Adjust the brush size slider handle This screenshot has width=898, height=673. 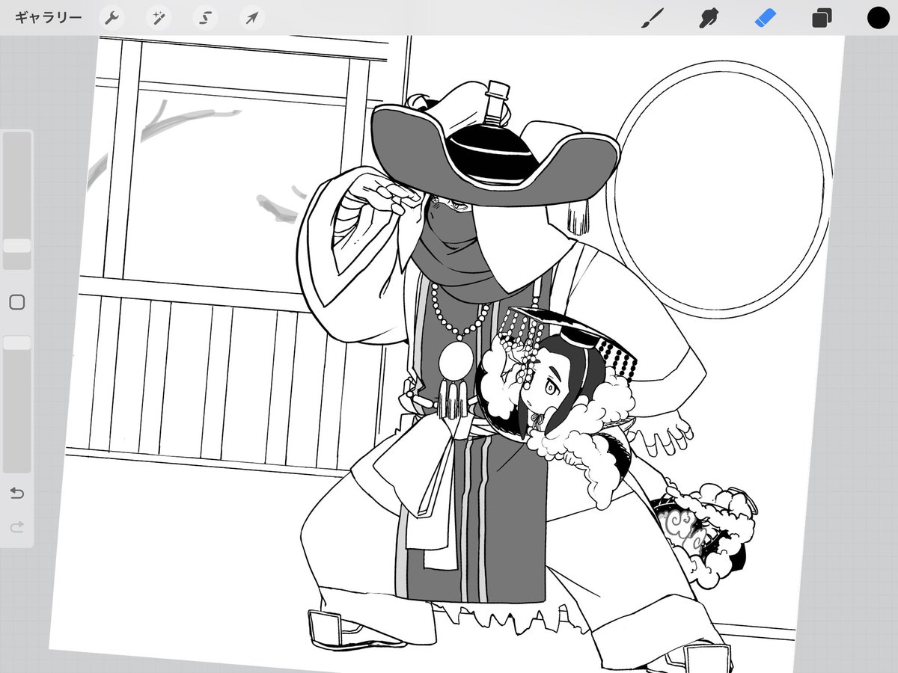(17, 246)
